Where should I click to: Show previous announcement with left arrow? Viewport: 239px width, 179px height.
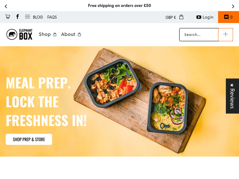pos(6,6)
